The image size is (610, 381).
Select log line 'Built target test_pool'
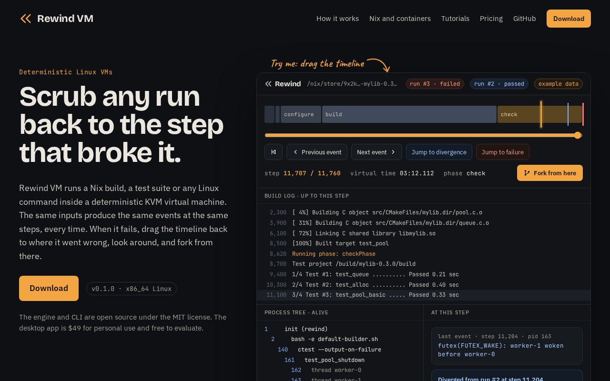point(424,243)
